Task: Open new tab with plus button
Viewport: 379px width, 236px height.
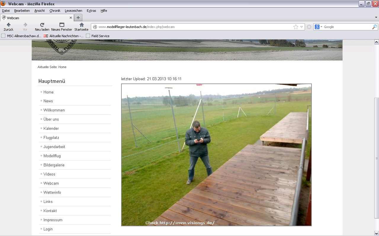Action: coord(78,18)
